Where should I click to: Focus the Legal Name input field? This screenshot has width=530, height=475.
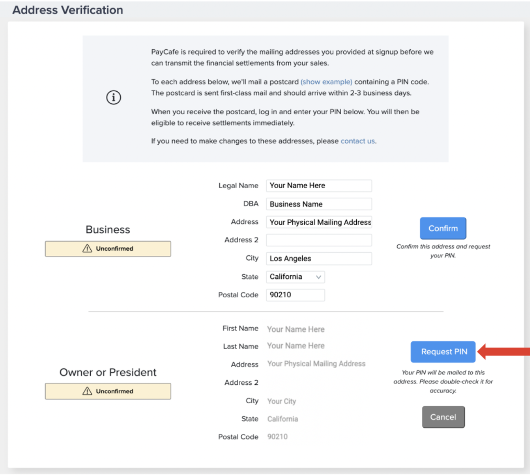(x=319, y=186)
